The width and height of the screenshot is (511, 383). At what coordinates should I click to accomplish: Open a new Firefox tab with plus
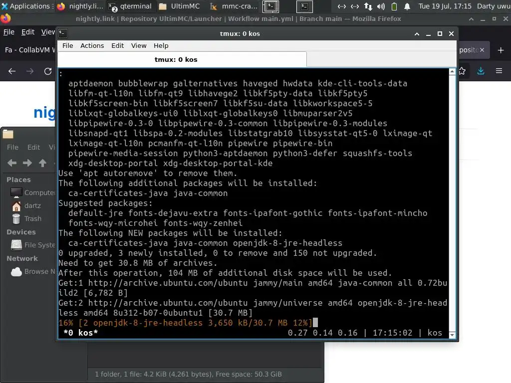(501, 50)
